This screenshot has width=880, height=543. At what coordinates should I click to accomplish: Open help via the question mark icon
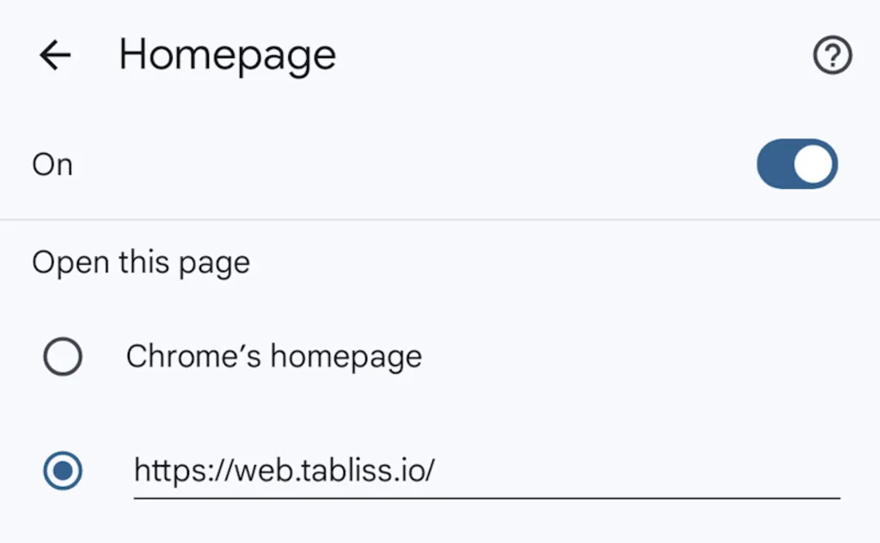pyautogui.click(x=832, y=56)
